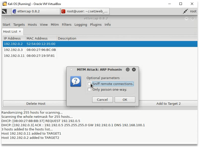Viewport: 199px width, 147px height.
Task: Click log line '3 hosts added to the hosts list'
Action: click(27, 129)
